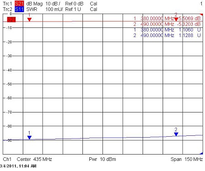Click blue marker 1 triangle on SWR trace
This screenshot has width=205, height=171.
tap(29, 138)
